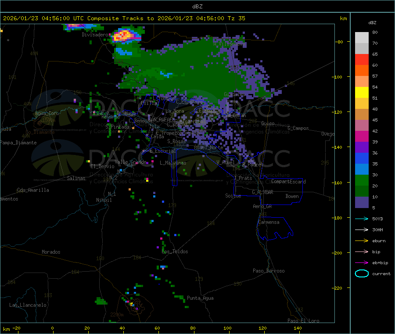Image resolution: width=395 pixels, height=334 pixels.
Task: Select the royal blue 35-36 dBZ color band
Action: pyautogui.click(x=362, y=158)
